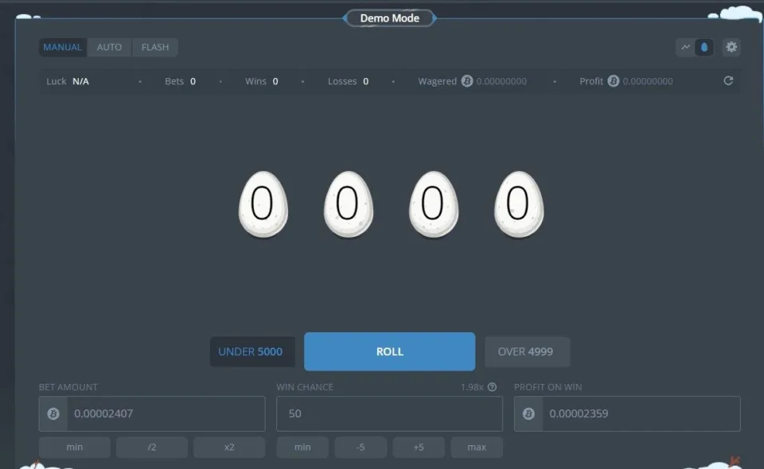Click the Win Chance input field
This screenshot has height=469, width=764.
click(388, 413)
